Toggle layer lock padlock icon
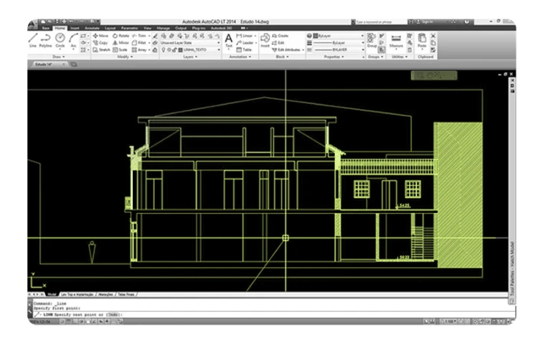The height and width of the screenshot is (344, 543). tap(174, 50)
